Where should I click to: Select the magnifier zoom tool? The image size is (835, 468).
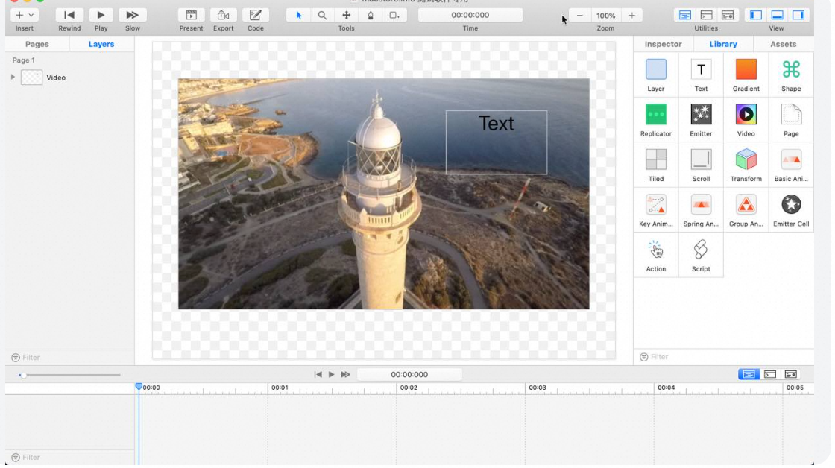coord(322,16)
